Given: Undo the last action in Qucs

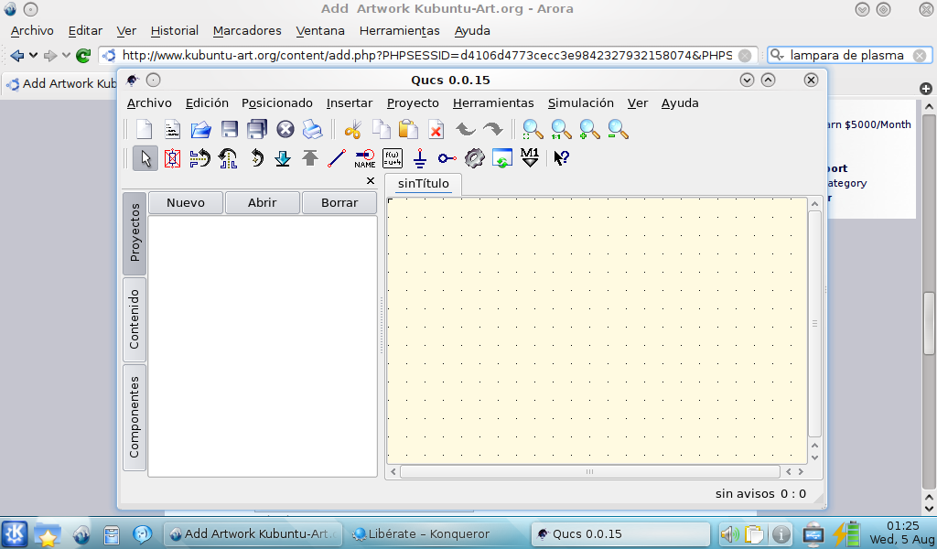Looking at the screenshot, I should (465, 129).
